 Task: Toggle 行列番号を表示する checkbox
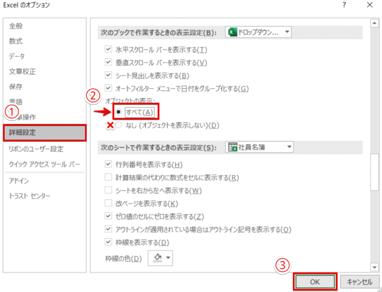(x=108, y=164)
